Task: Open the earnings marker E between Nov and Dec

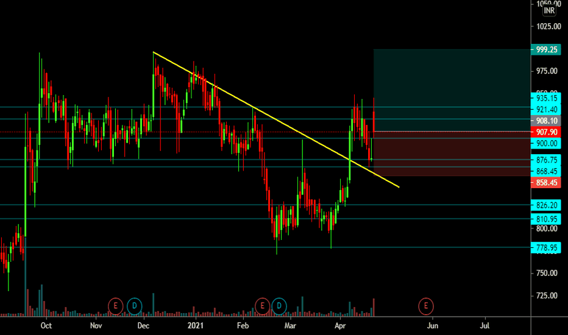Action: click(116, 306)
